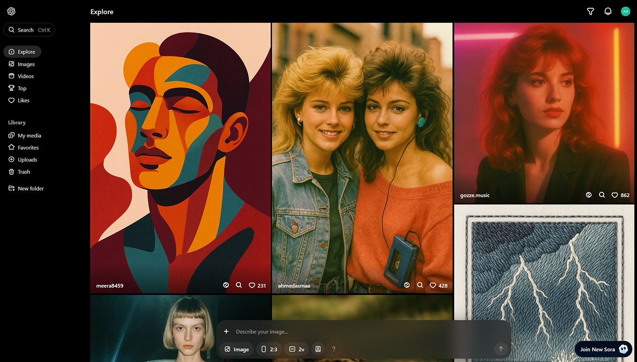Toggle like on meera8459's image
The image size is (637, 362).
point(252,285)
